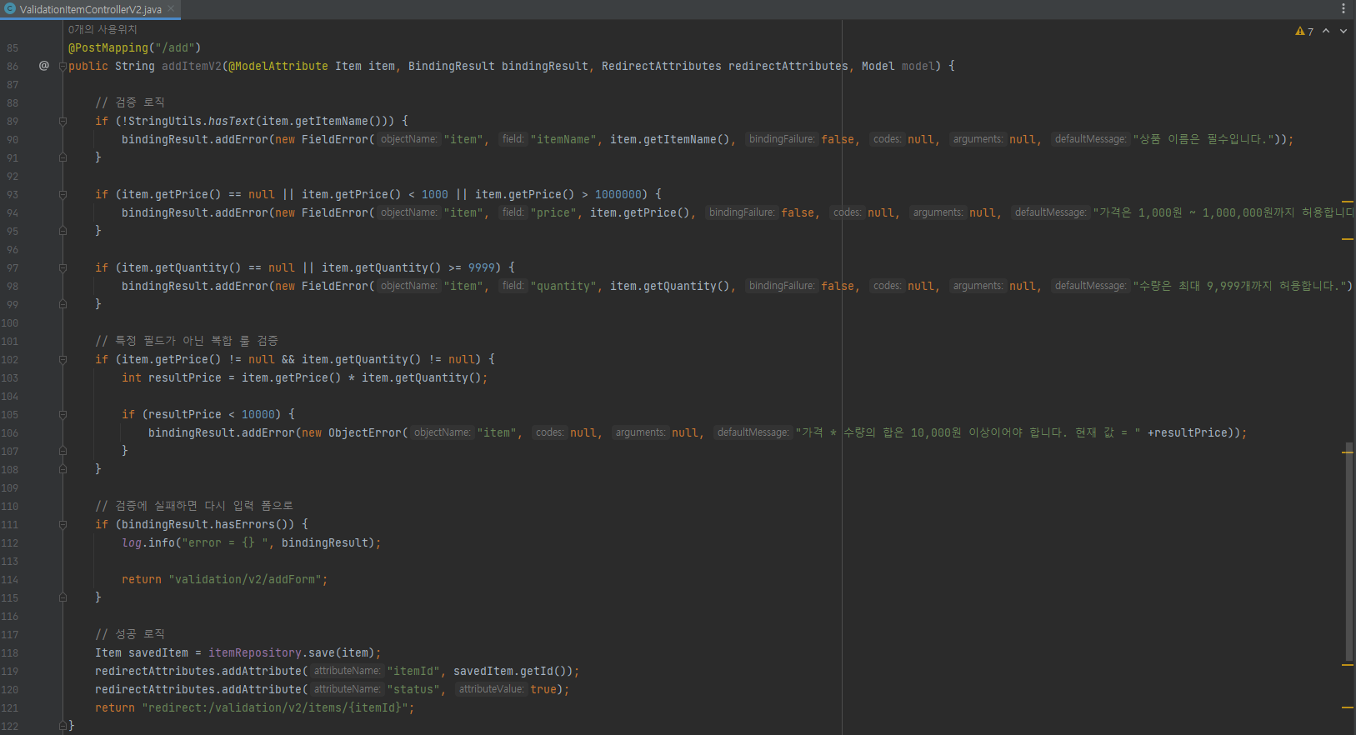Screen dimensions: 1356x735
Task: Collapse the bindingResult.hasErrors if block
Action: [63, 524]
